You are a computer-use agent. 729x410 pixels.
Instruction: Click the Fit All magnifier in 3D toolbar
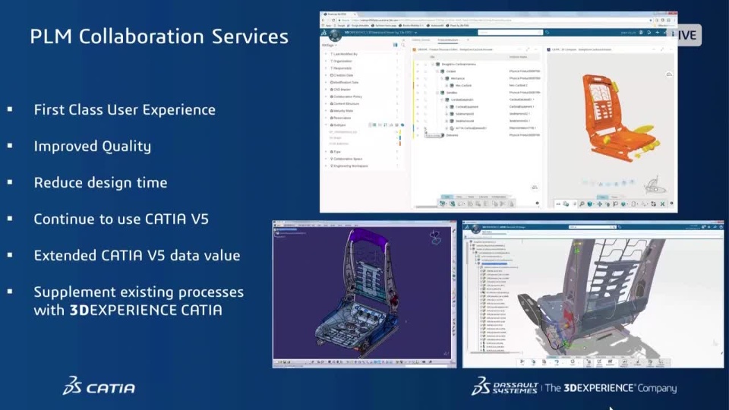tap(582, 204)
